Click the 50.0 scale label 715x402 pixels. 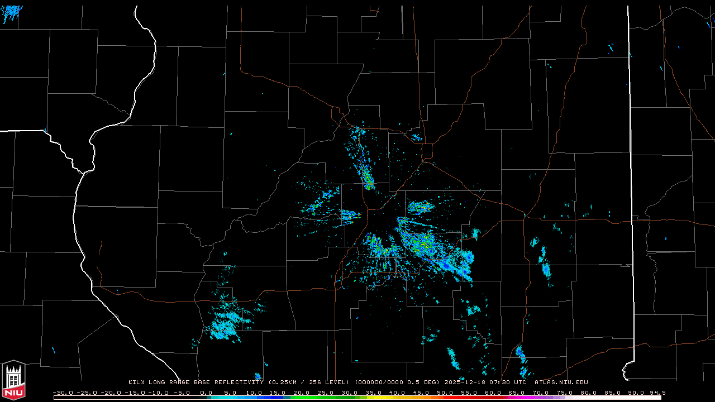click(445, 393)
